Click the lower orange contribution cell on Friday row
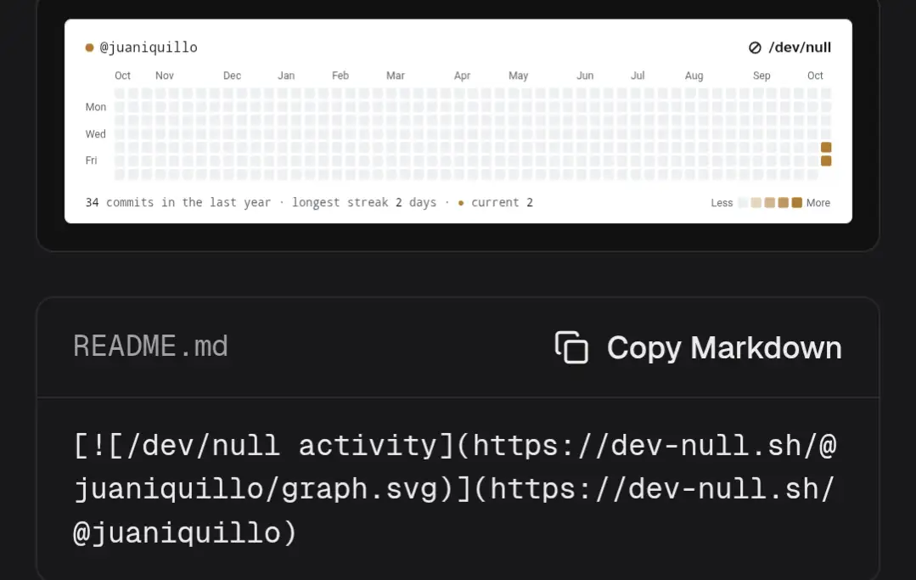916x580 pixels. coord(826,160)
